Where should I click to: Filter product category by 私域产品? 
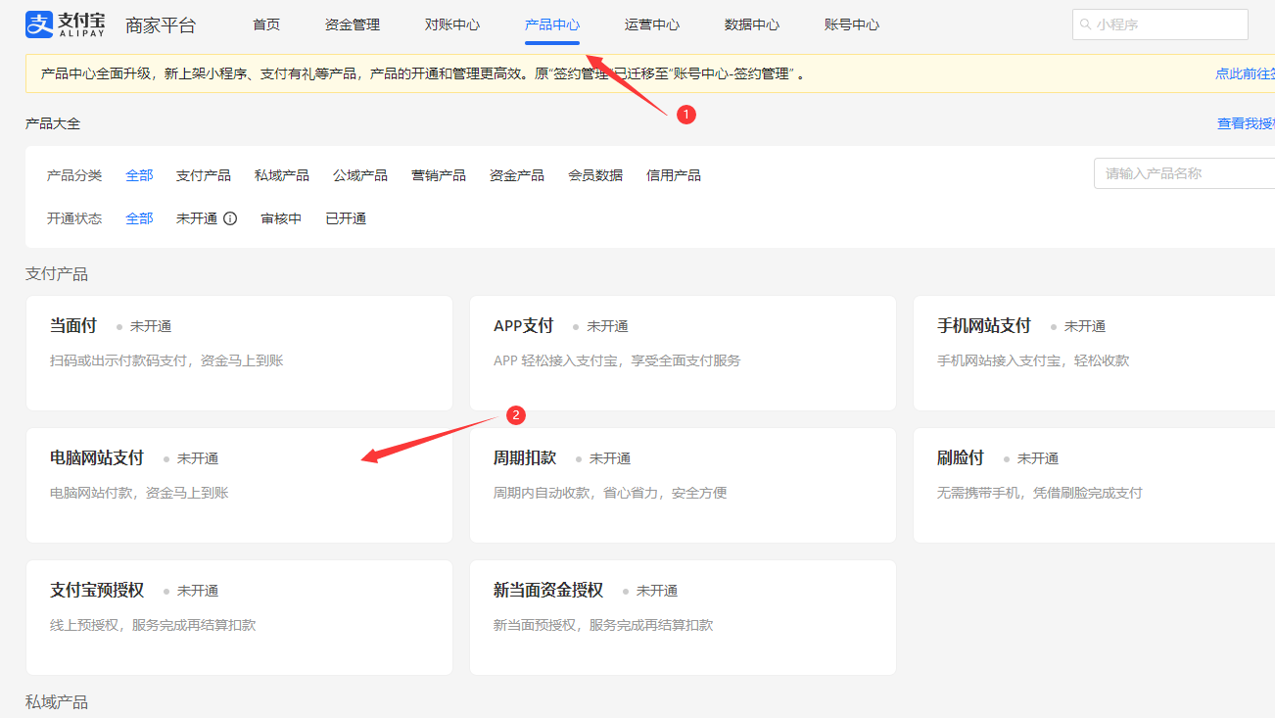point(282,175)
